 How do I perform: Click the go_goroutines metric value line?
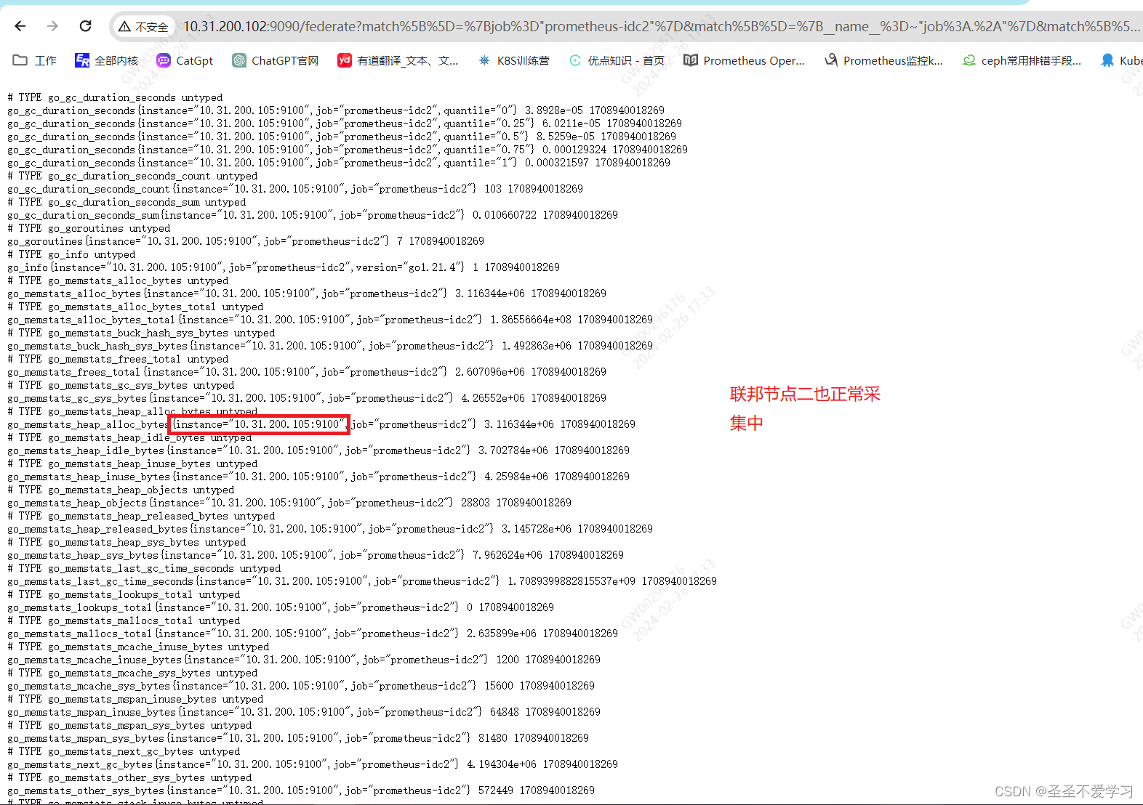pos(246,241)
